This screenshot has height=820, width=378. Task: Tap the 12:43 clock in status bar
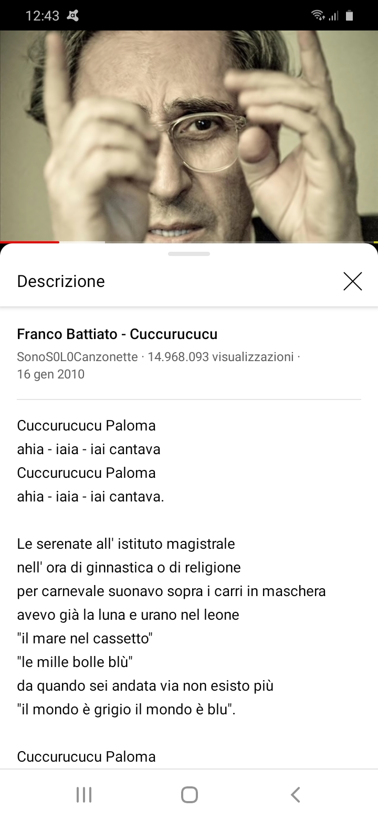(43, 16)
